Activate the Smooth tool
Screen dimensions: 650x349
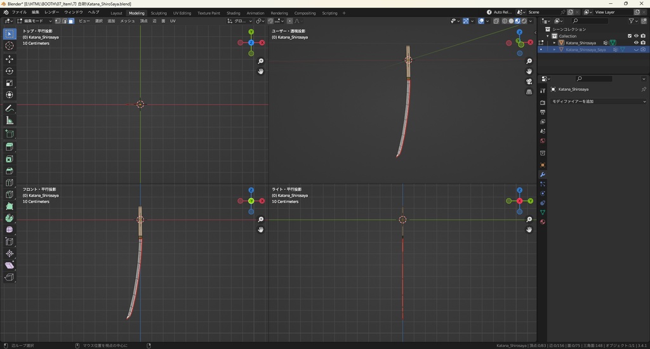tap(10, 230)
